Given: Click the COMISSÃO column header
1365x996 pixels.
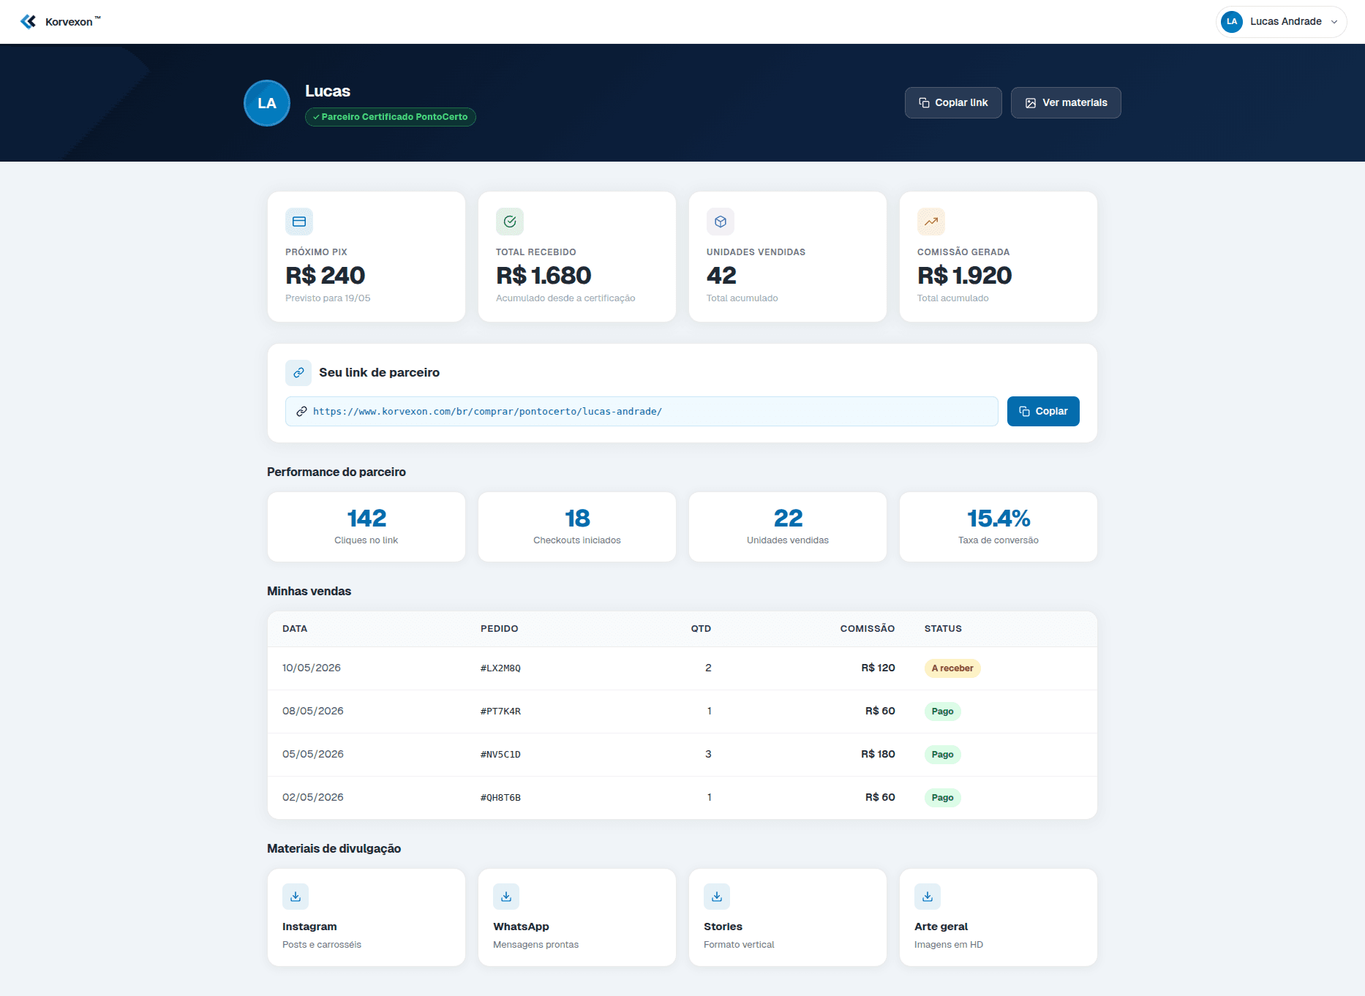Looking at the screenshot, I should (867, 628).
